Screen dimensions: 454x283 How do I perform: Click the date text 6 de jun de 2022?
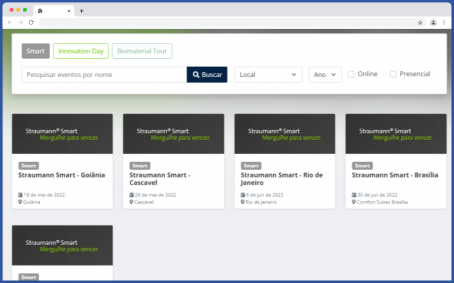click(x=265, y=195)
